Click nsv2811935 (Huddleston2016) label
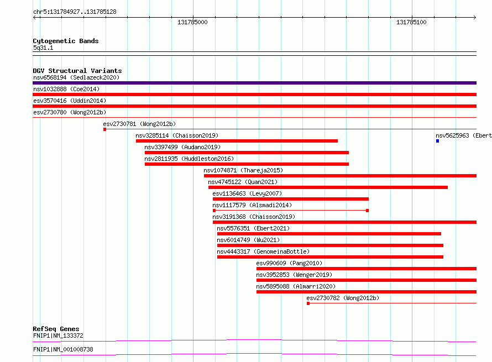Image resolution: width=492 pixels, height=362 pixels. click(x=189, y=159)
